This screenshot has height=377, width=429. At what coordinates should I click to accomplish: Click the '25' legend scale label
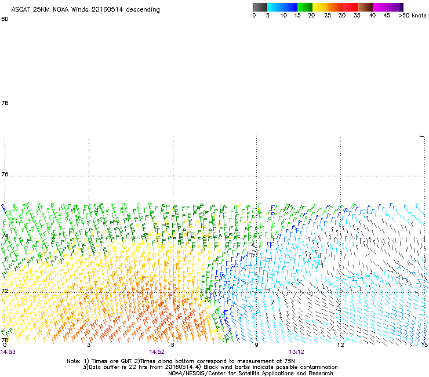point(328,16)
